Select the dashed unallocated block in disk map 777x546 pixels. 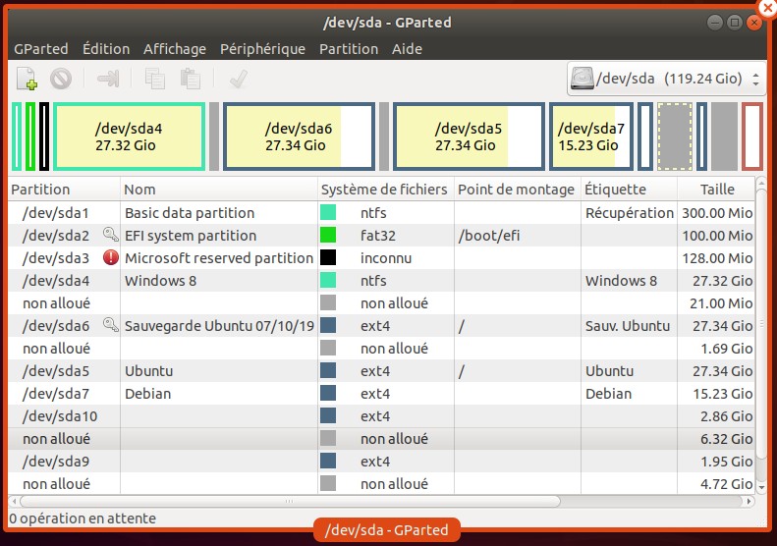[x=675, y=136]
